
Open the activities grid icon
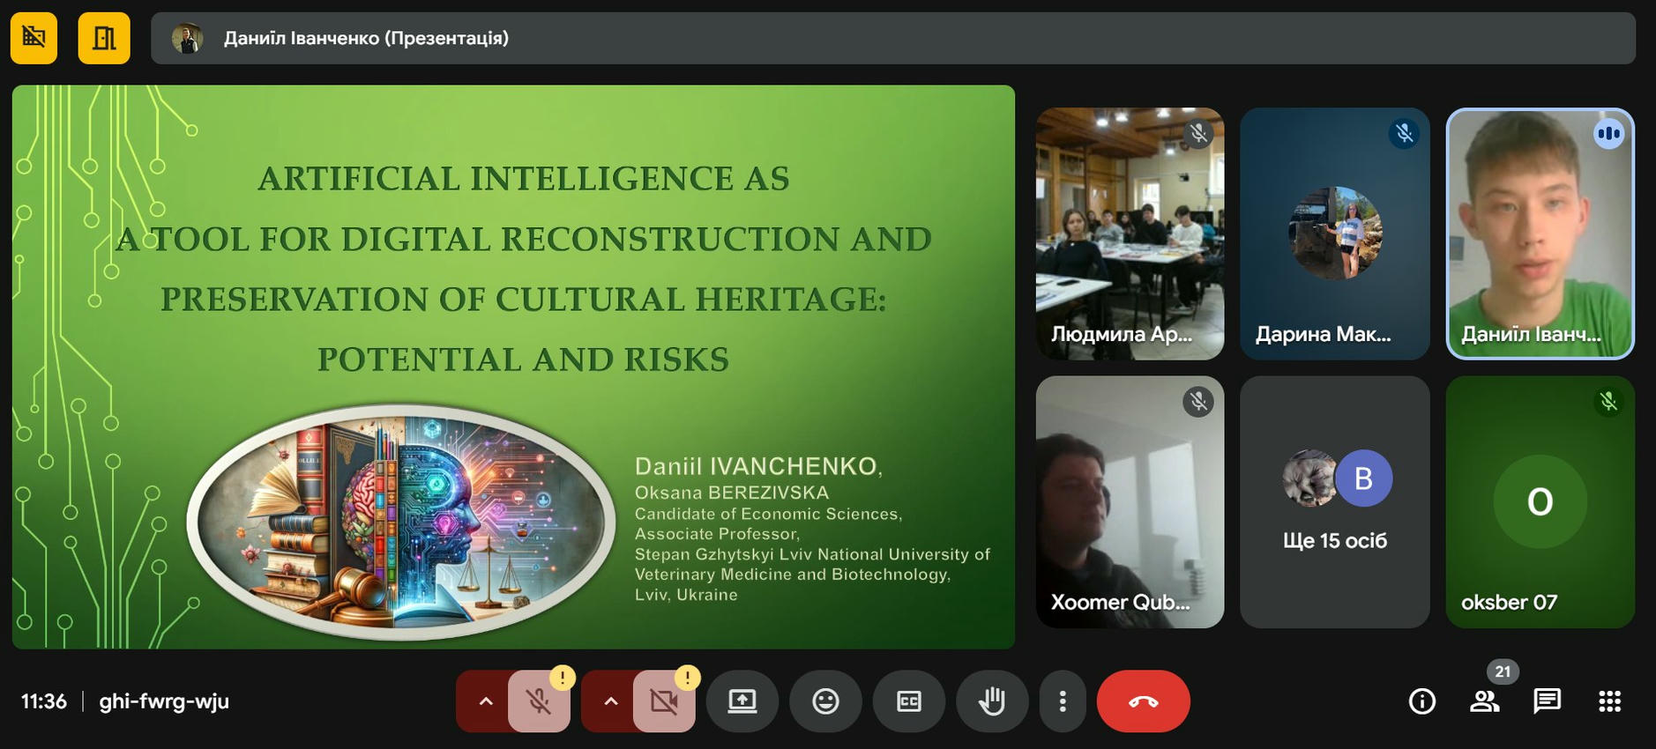tap(1609, 701)
